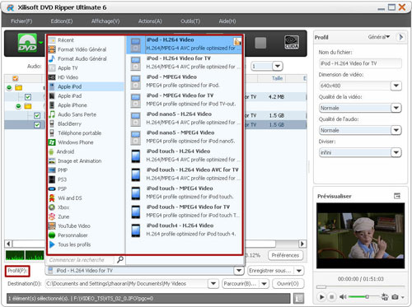This screenshot has height=307, width=412.
Task: Open the Général panel mode dropdown
Action: tap(379, 37)
